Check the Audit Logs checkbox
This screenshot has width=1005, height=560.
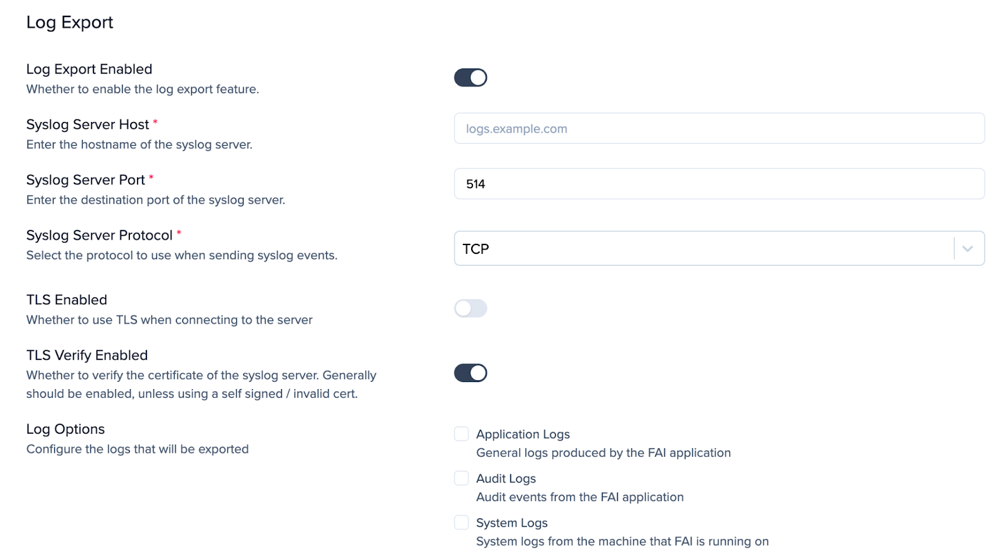pos(461,478)
